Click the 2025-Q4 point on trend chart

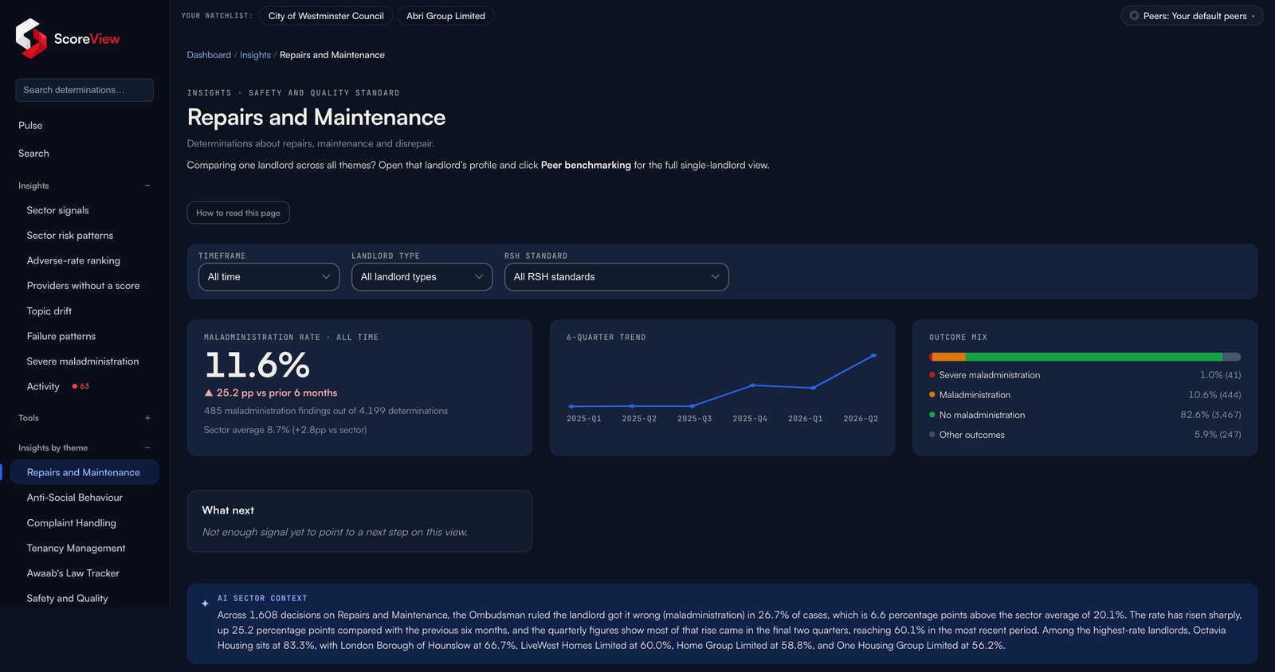pyautogui.click(x=752, y=385)
